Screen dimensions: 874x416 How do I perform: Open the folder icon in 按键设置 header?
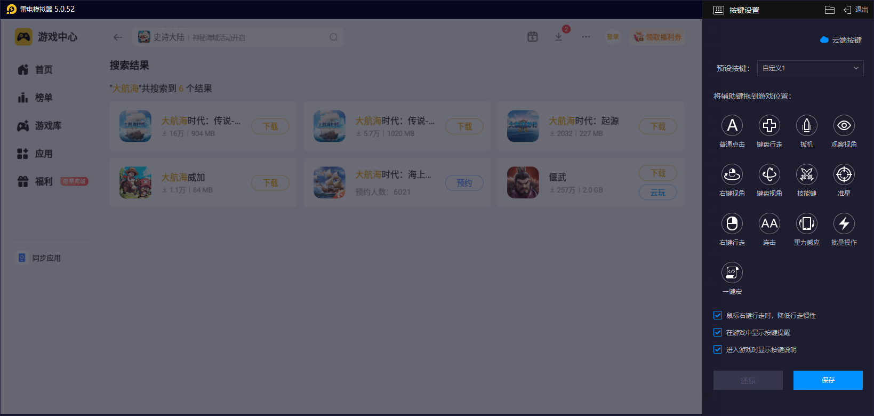pyautogui.click(x=829, y=10)
